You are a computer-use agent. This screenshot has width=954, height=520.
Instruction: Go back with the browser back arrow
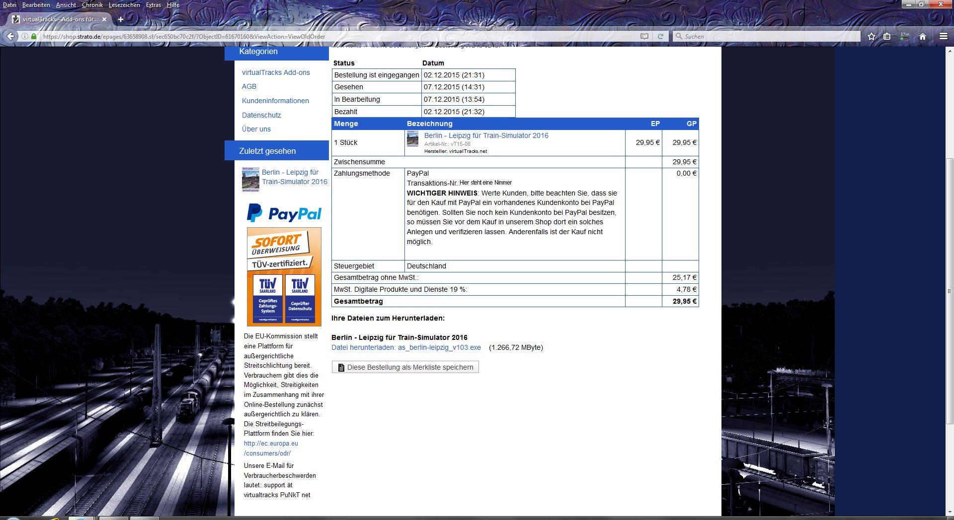(10, 36)
